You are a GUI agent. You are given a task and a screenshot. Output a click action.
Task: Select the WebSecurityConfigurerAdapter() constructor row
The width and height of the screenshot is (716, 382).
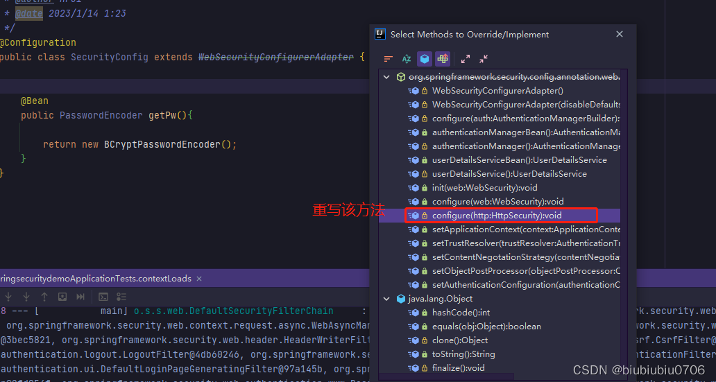(500, 91)
